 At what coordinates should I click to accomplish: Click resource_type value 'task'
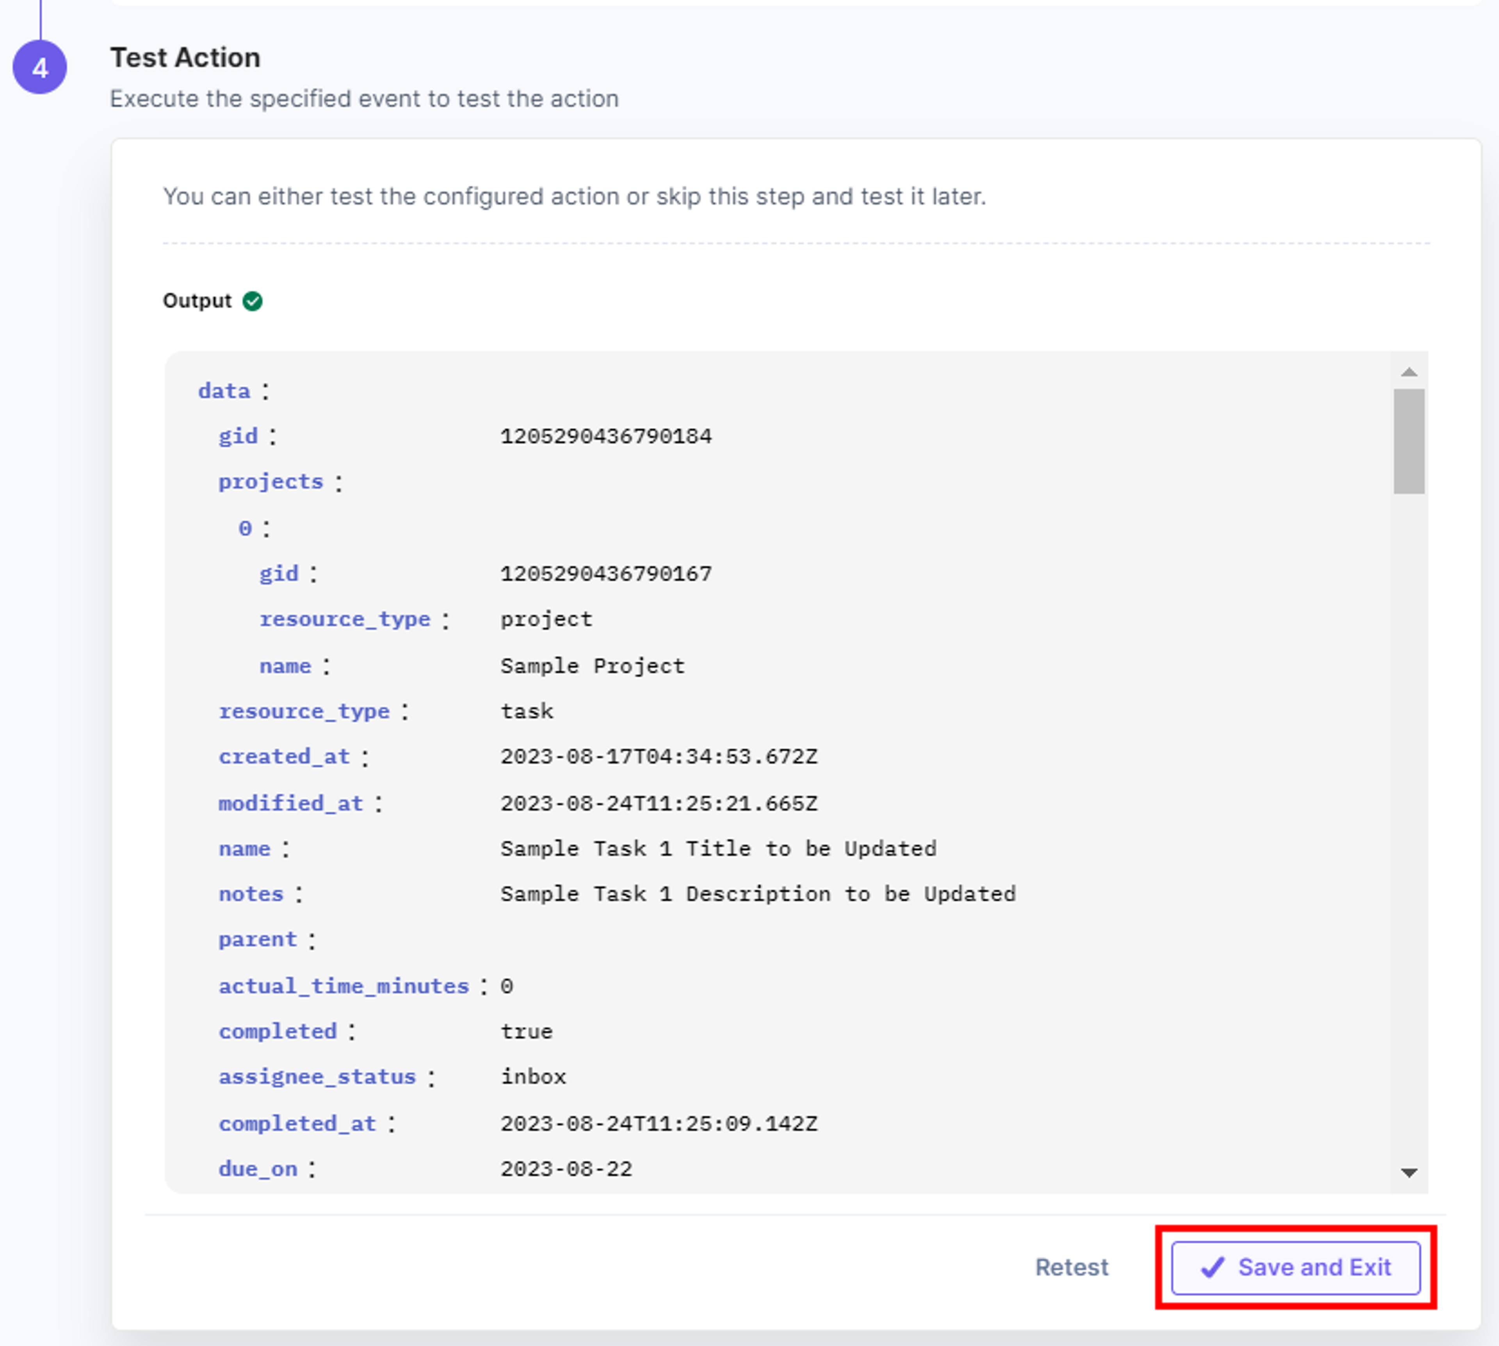[x=527, y=712]
